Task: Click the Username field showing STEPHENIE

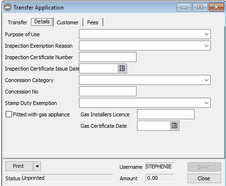Action: [x=160, y=166]
